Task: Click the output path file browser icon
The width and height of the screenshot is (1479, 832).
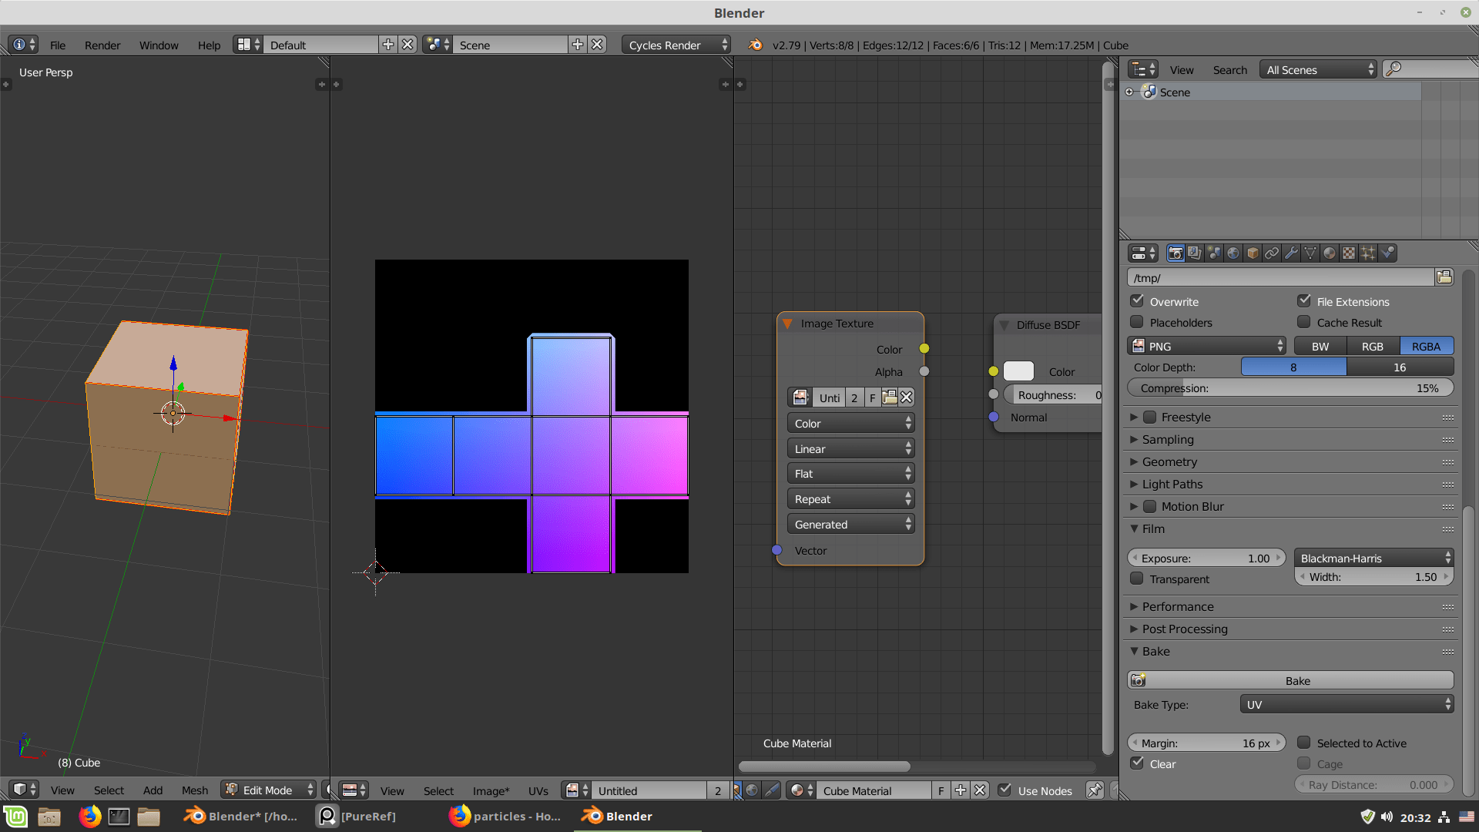Action: pos(1444,277)
